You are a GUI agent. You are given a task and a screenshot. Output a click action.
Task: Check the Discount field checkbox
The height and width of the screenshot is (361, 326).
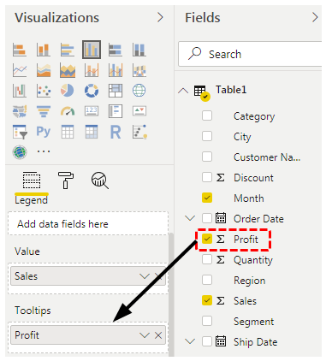[x=207, y=177]
